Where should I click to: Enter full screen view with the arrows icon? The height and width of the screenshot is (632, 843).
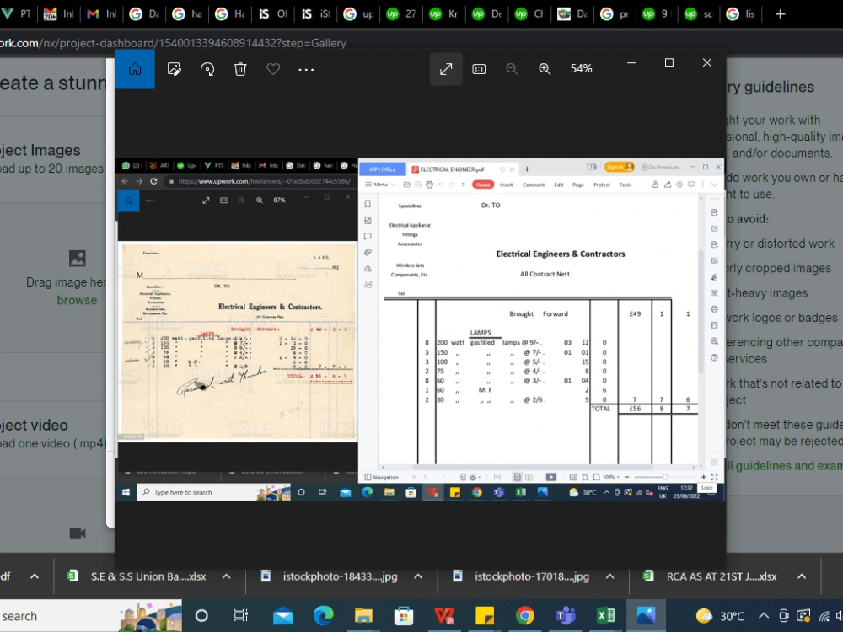pos(446,69)
